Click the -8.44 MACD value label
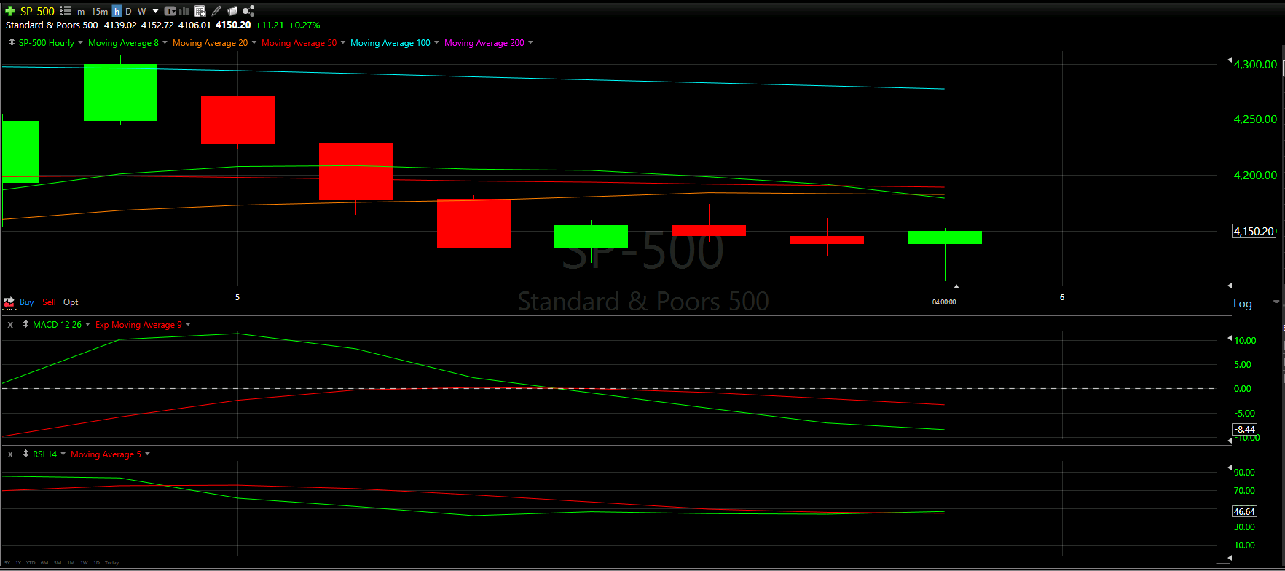This screenshot has height=571, width=1285. point(1245,429)
